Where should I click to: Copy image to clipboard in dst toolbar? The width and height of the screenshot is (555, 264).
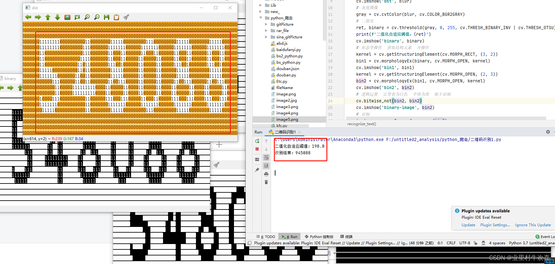click(x=117, y=17)
